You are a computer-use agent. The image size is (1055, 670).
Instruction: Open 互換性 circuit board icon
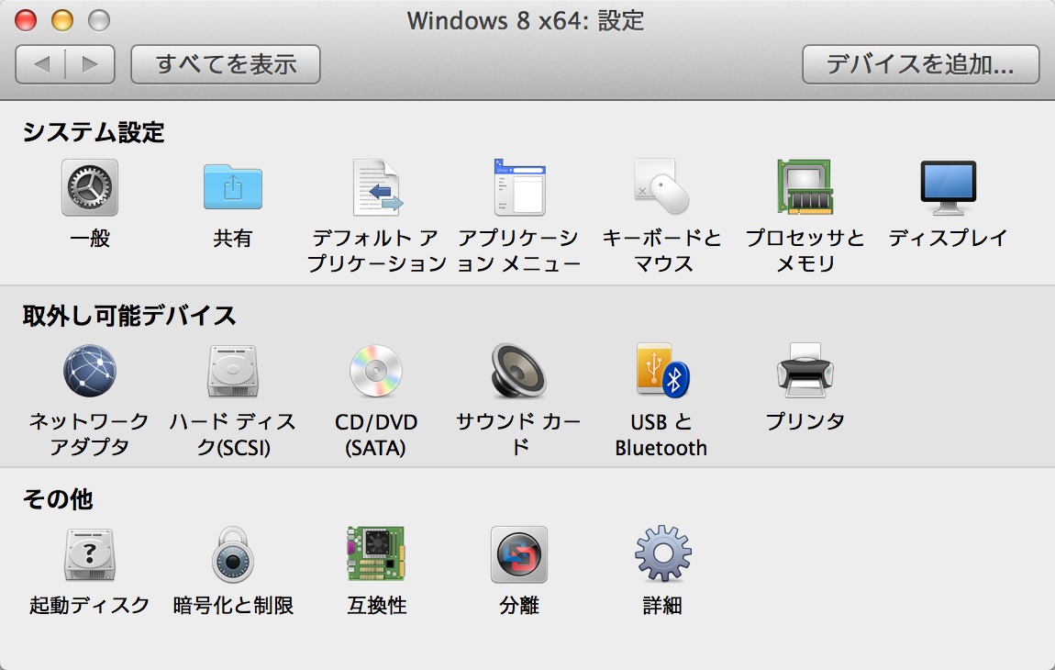pyautogui.click(x=376, y=553)
